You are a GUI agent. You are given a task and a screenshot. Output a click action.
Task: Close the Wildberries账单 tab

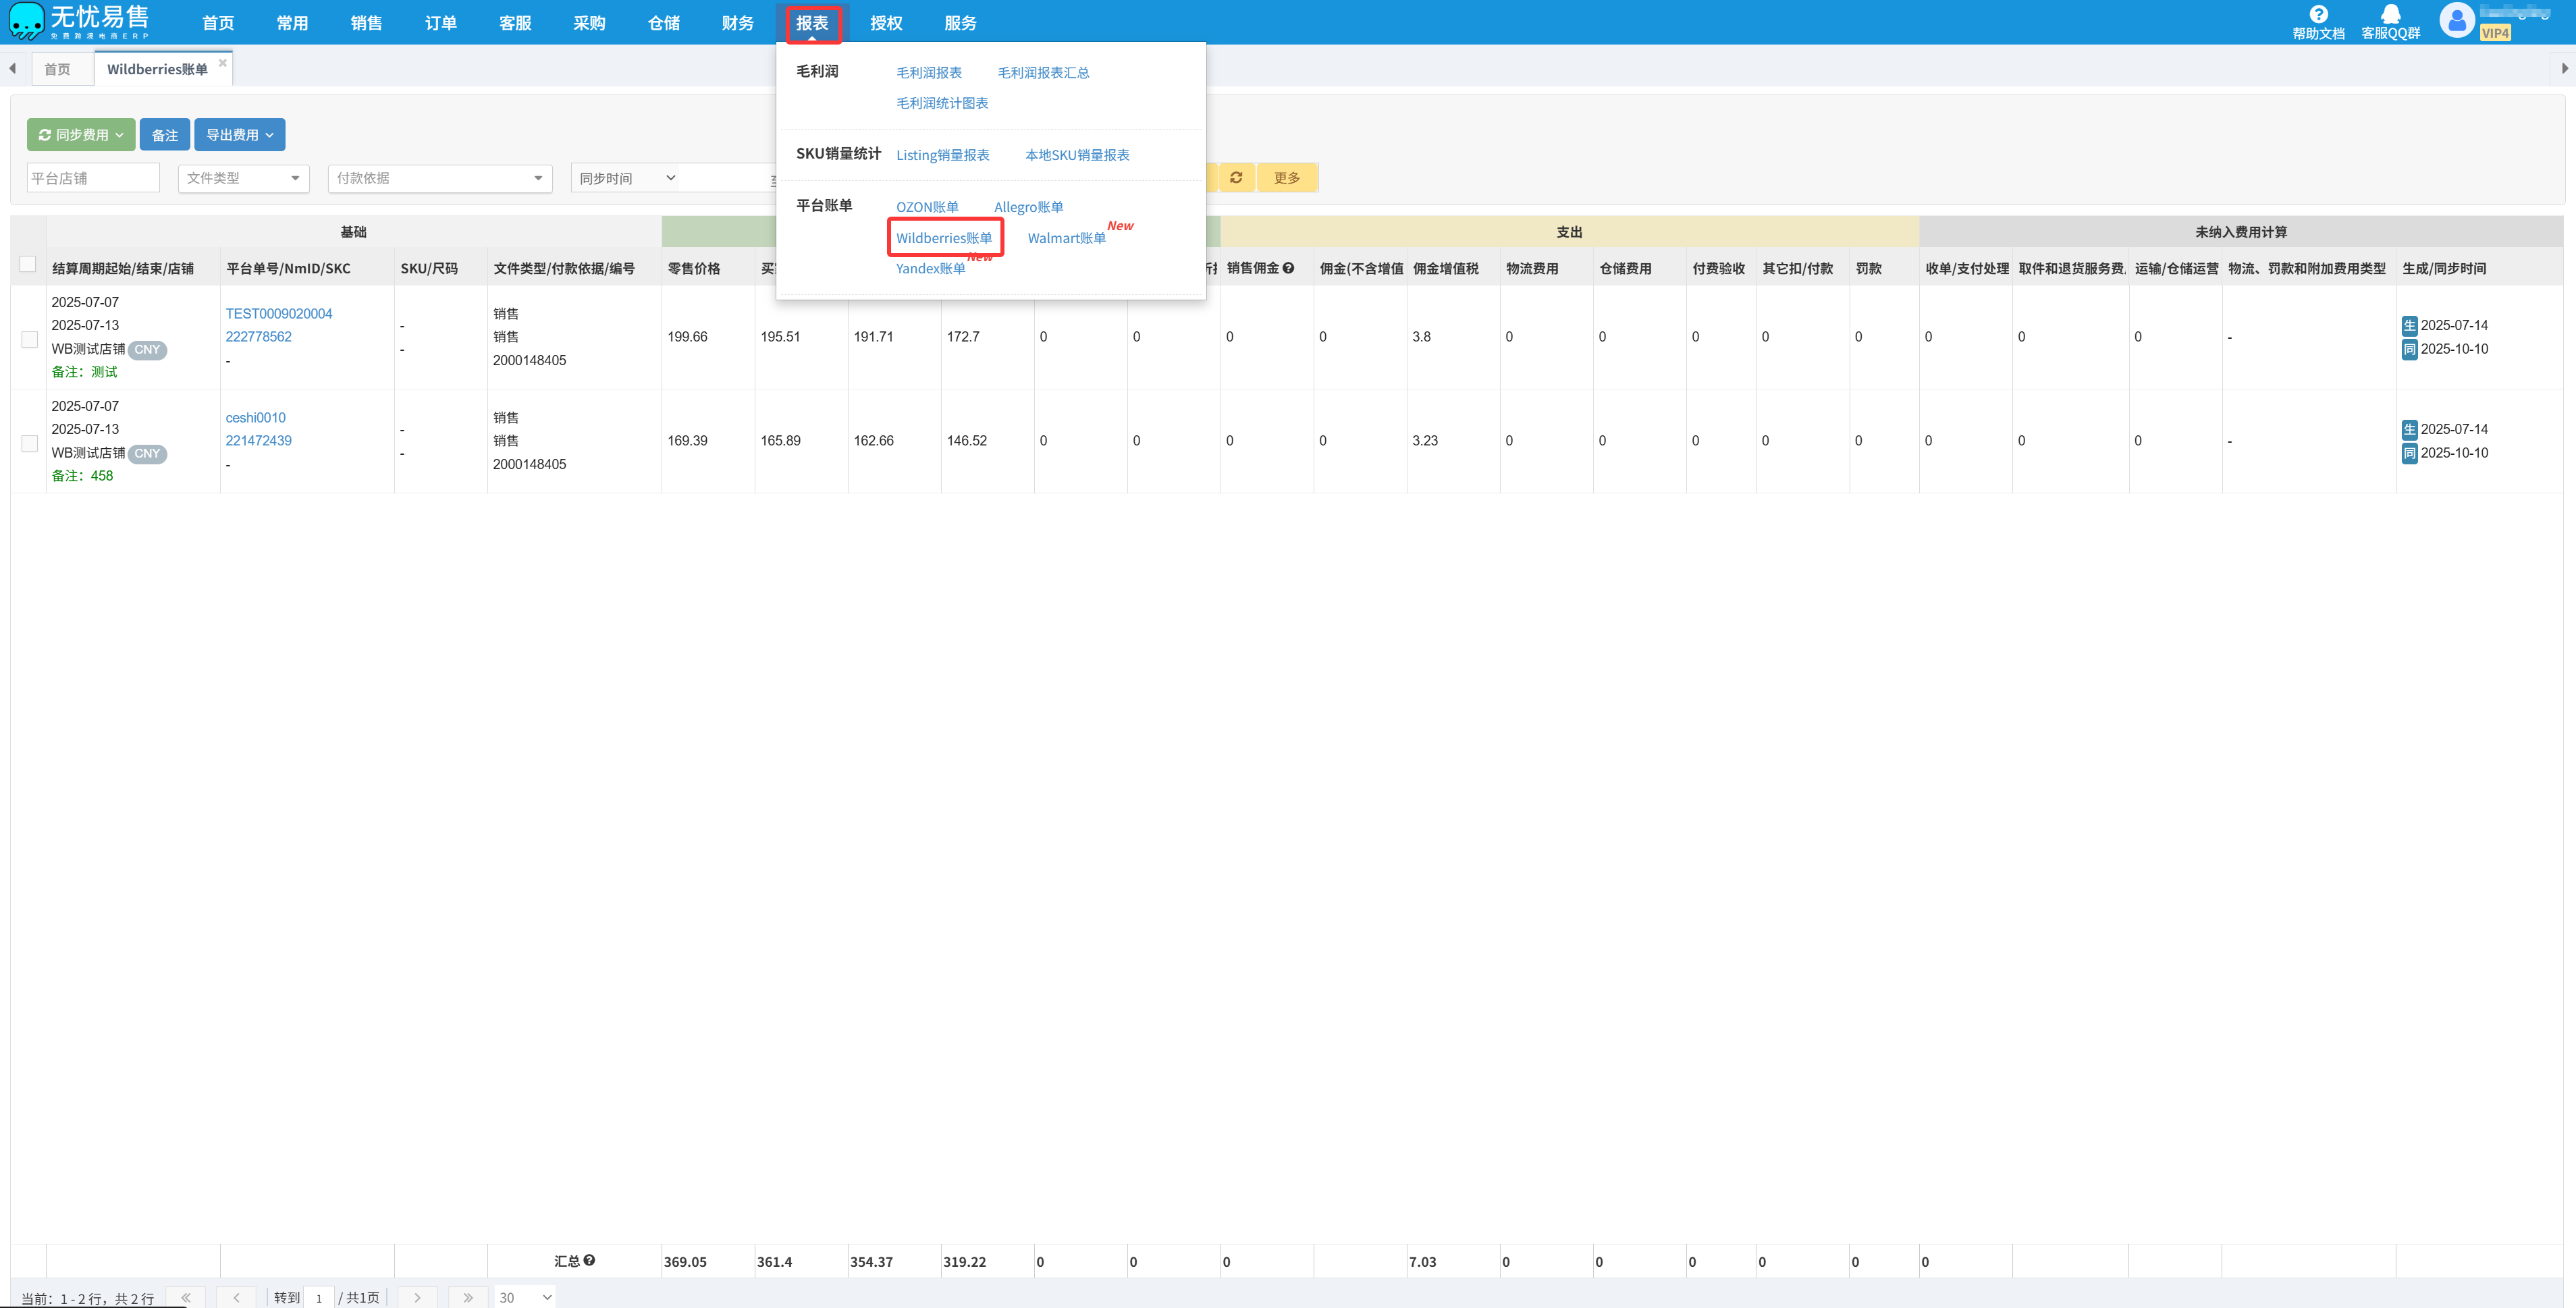coord(223,63)
